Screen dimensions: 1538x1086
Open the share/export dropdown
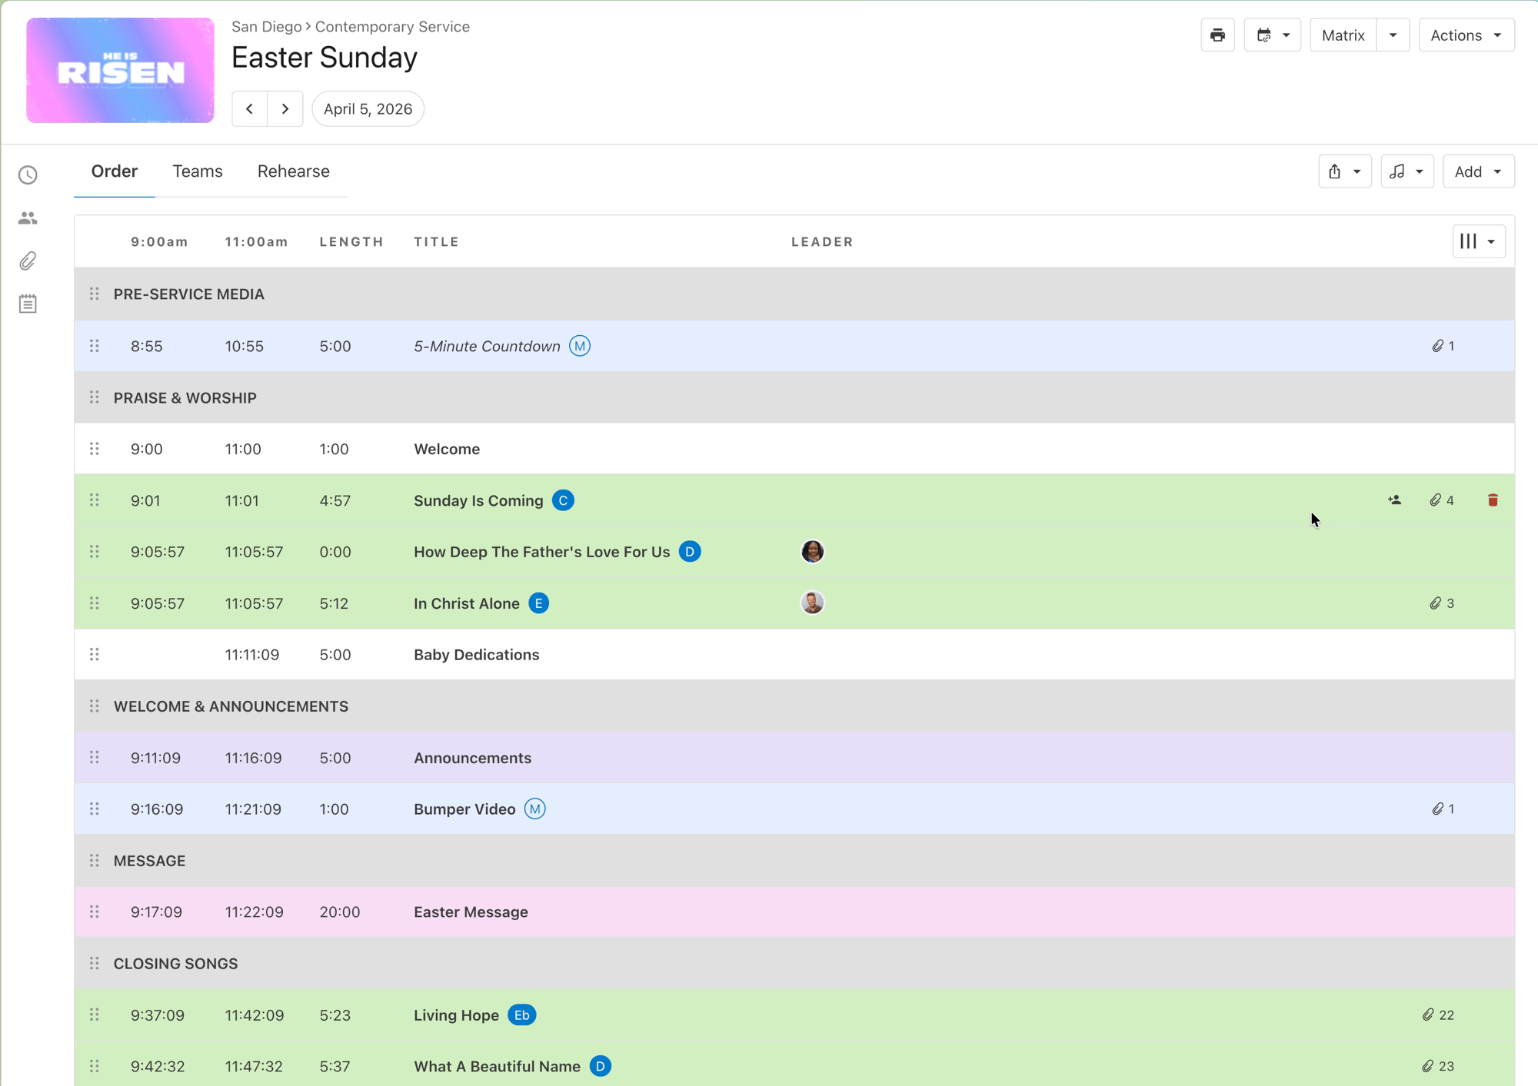click(x=1344, y=171)
